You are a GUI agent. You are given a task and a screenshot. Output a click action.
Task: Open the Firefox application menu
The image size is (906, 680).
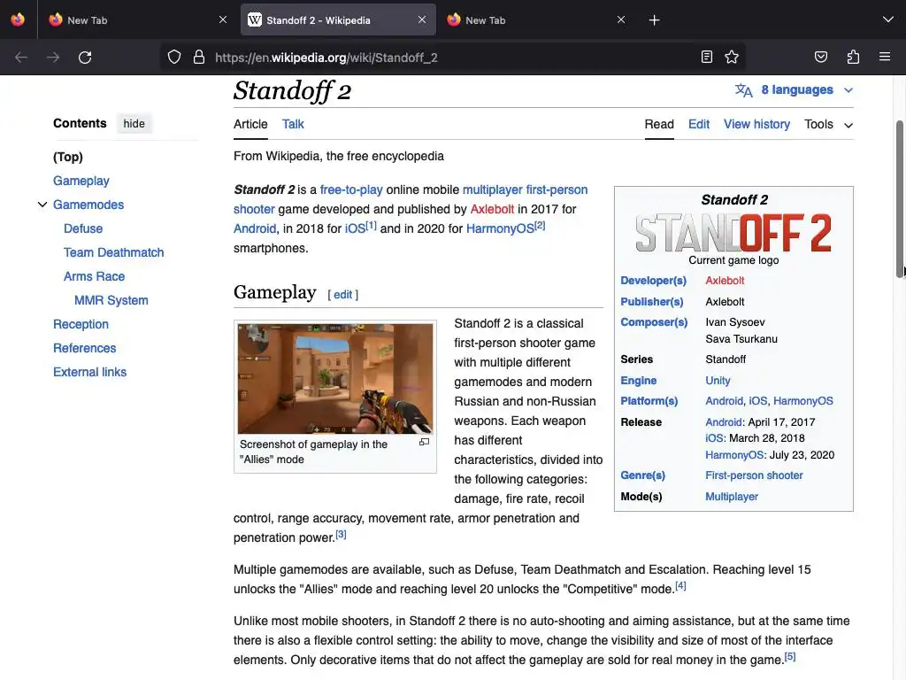click(x=885, y=58)
